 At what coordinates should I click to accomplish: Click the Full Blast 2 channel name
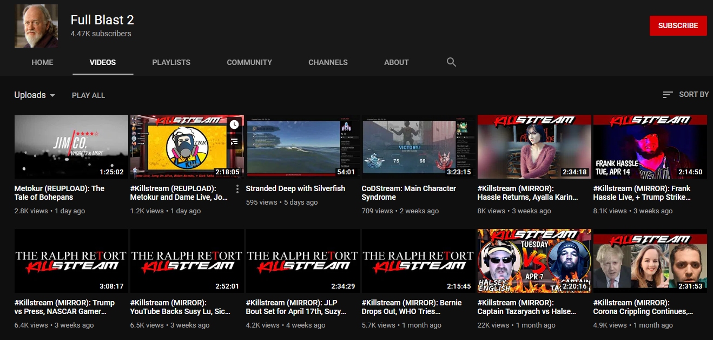pyautogui.click(x=102, y=20)
